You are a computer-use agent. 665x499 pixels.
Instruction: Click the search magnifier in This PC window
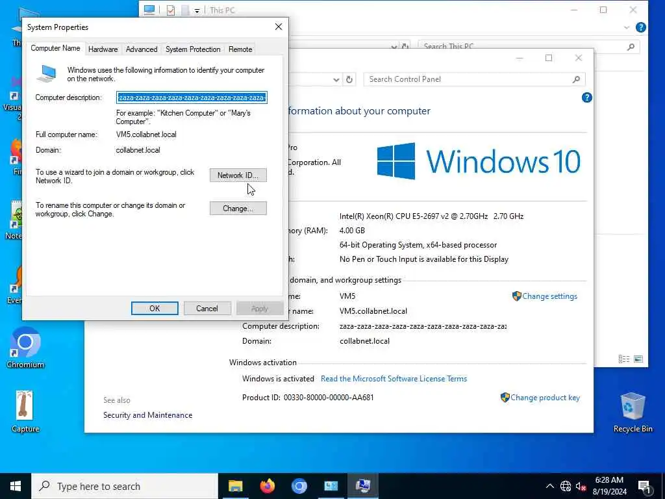tap(631, 47)
